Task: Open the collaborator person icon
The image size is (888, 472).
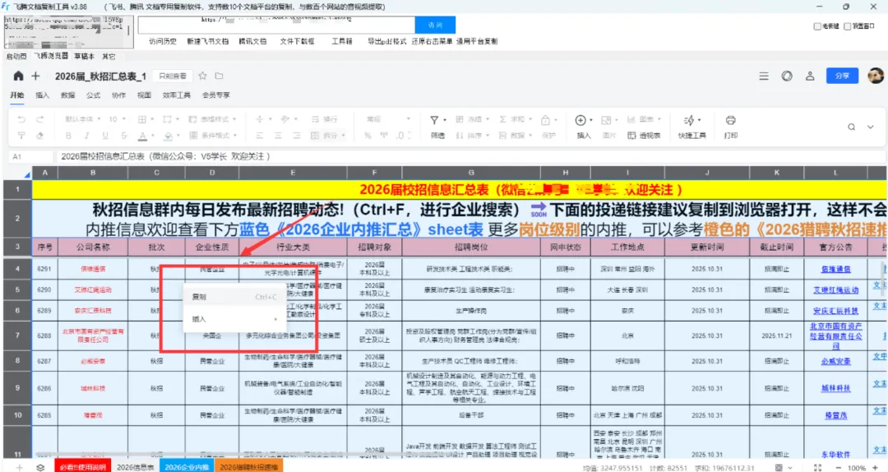Action: [x=811, y=76]
